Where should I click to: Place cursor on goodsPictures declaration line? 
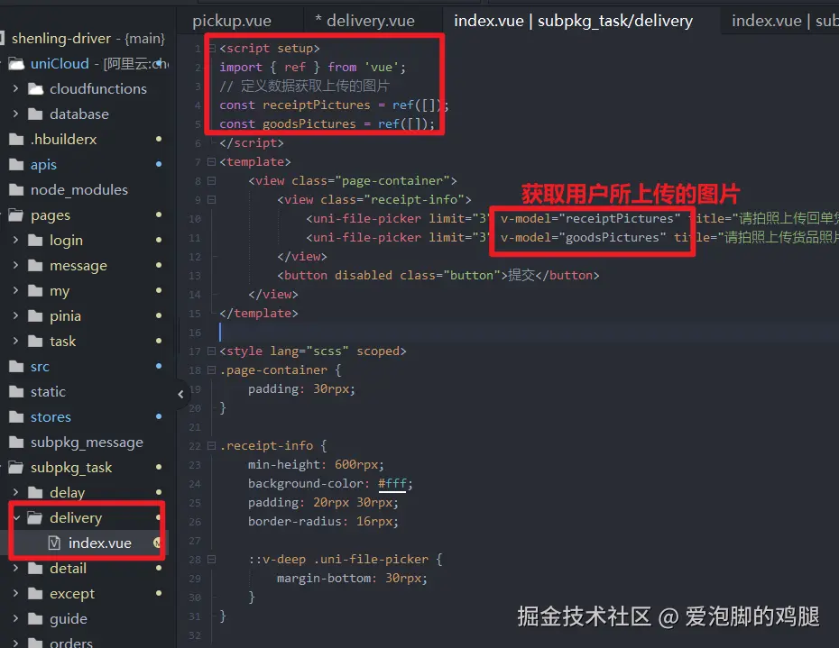[327, 123]
